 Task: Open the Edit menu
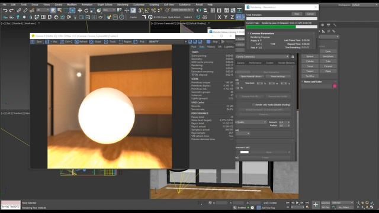(x=13, y=5)
